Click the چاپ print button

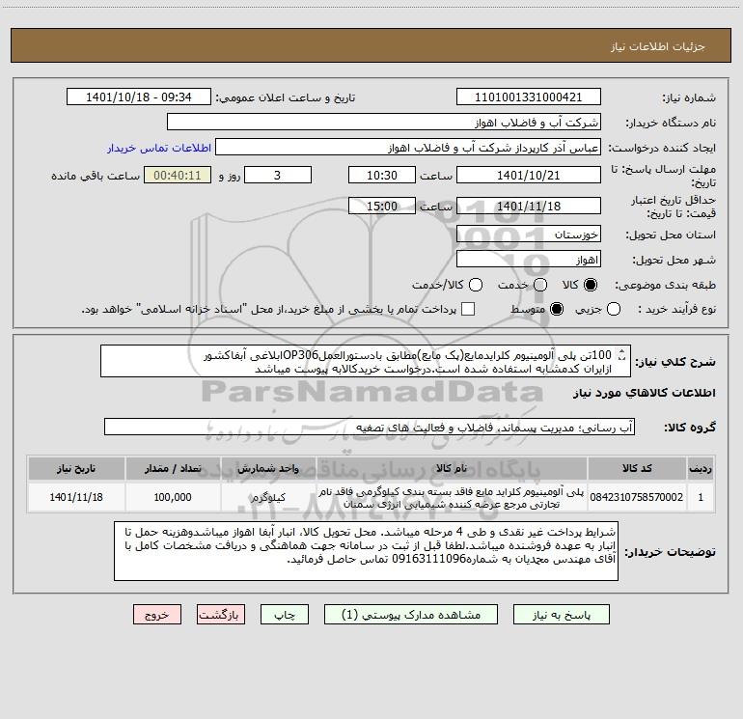[x=285, y=615]
